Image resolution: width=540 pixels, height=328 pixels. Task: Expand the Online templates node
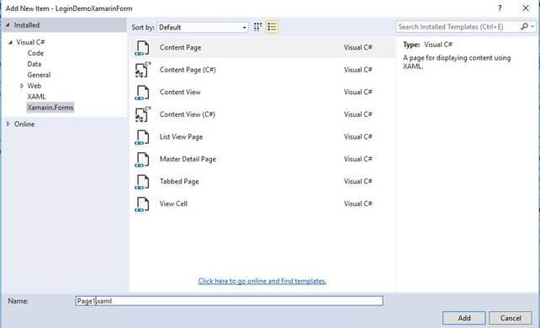point(8,124)
